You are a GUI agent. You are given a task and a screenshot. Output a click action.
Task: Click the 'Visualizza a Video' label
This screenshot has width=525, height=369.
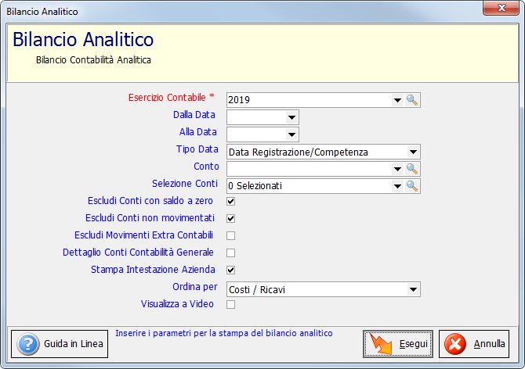coord(177,304)
